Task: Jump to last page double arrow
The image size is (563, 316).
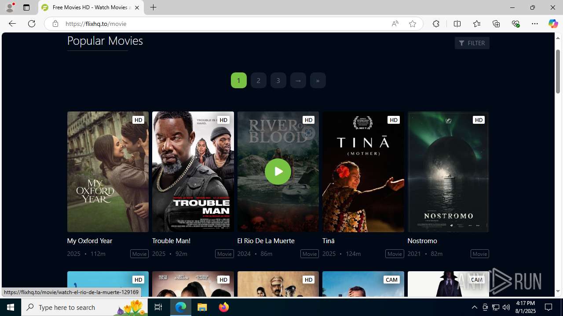Action: click(318, 80)
